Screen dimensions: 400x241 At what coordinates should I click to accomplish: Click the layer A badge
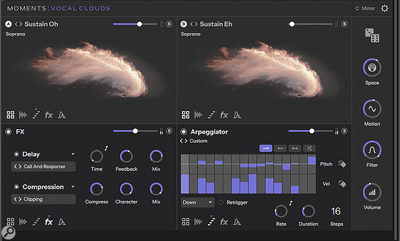pos(8,24)
